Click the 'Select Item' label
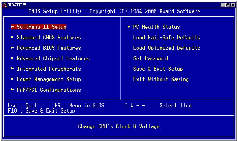The height and width of the screenshot is (141, 237). 175,105
